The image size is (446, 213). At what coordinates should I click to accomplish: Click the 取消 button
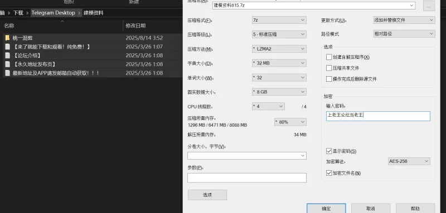371,209
